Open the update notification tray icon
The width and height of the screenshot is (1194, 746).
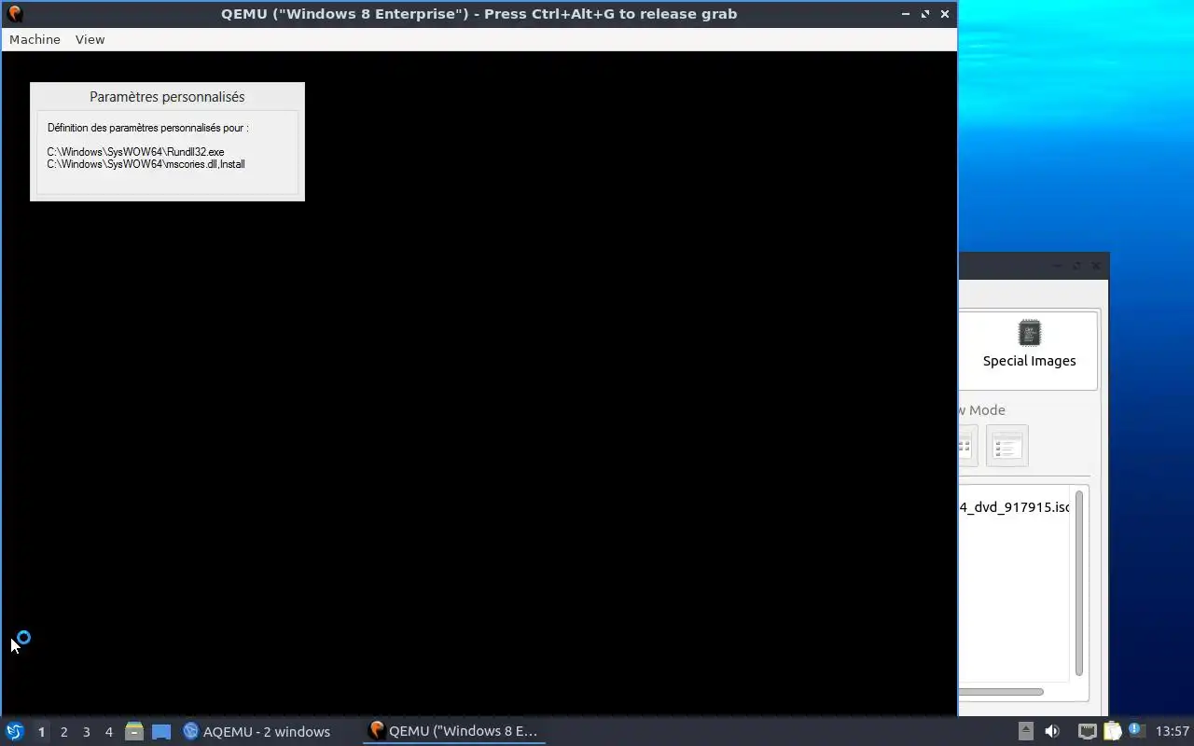click(x=1136, y=730)
